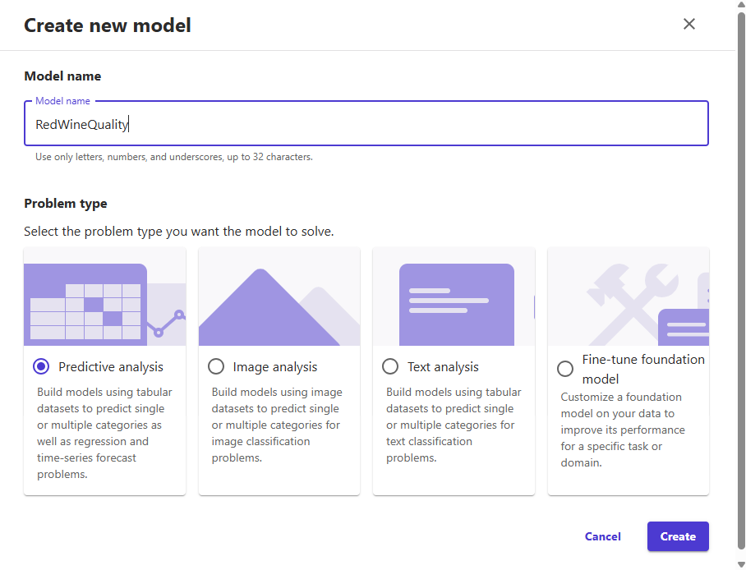Click the Text analysis label text
This screenshot has width=746, height=570.
coord(443,367)
